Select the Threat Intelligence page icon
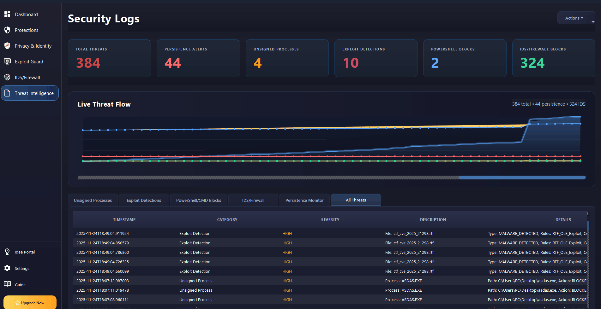 pyautogui.click(x=7, y=93)
